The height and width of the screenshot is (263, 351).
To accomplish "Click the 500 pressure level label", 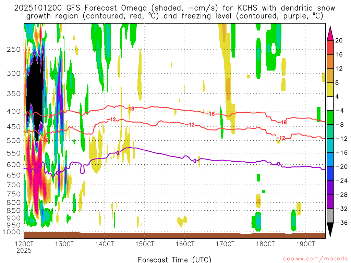I will 14,141.
